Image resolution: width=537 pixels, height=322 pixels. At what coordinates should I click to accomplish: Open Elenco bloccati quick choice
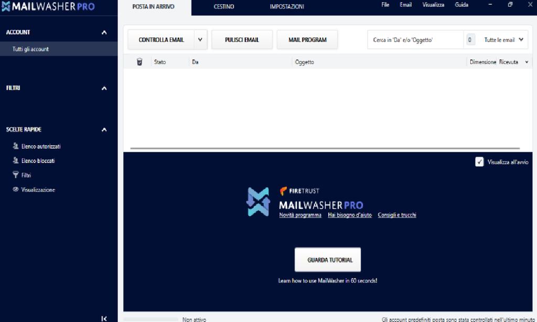38,160
